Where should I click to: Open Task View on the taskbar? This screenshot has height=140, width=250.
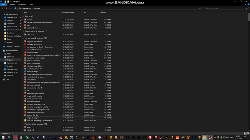click(x=9, y=137)
